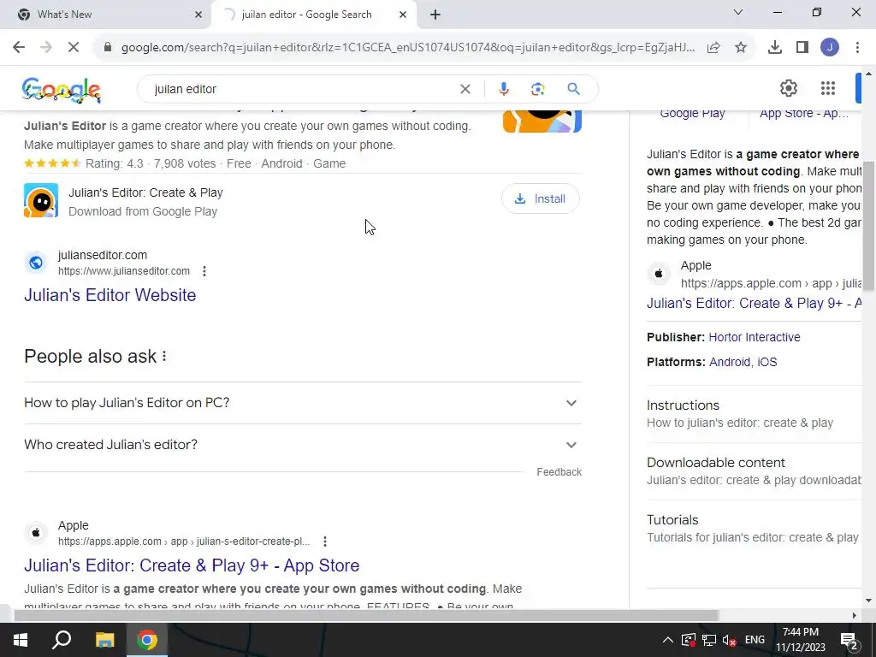
Task: Close the What's New tab
Action: click(x=198, y=15)
